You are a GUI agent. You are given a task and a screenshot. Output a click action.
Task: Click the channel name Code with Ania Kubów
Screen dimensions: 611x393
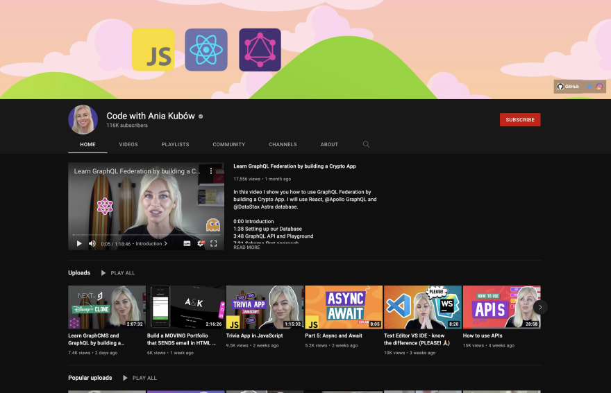click(x=151, y=116)
